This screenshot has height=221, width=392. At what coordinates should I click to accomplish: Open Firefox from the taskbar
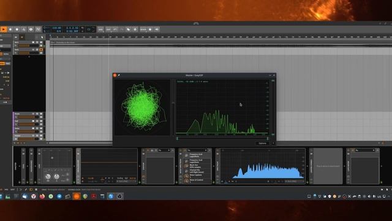click(42, 196)
